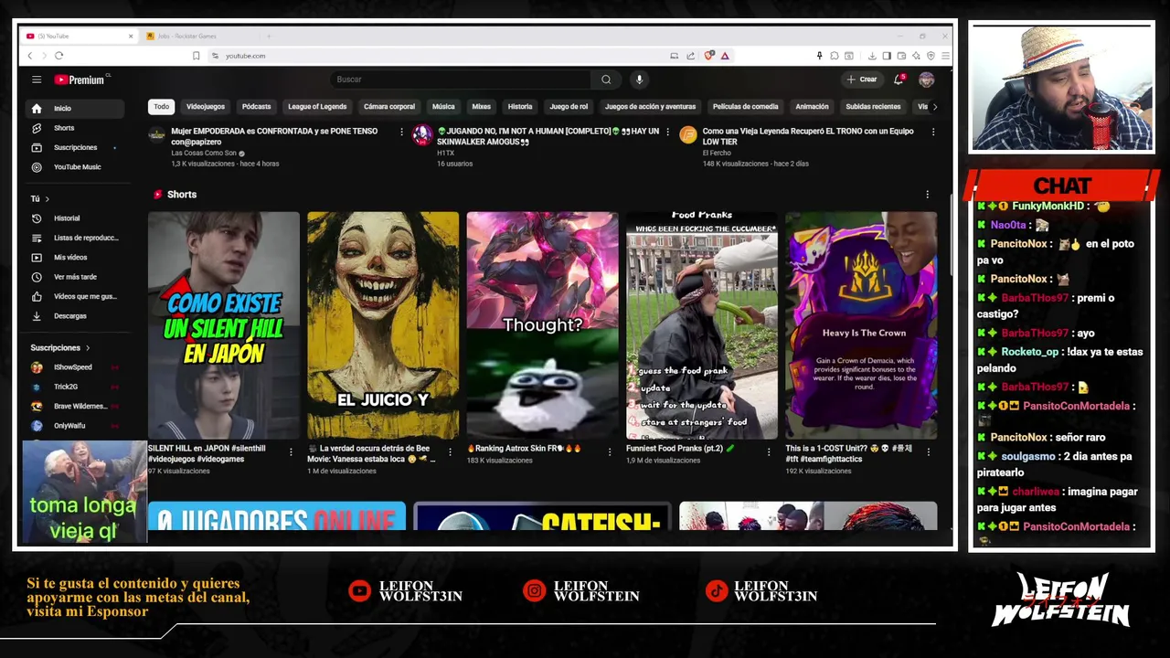This screenshot has width=1170, height=658.
Task: Focus the Buscar search field
Action: coord(461,80)
